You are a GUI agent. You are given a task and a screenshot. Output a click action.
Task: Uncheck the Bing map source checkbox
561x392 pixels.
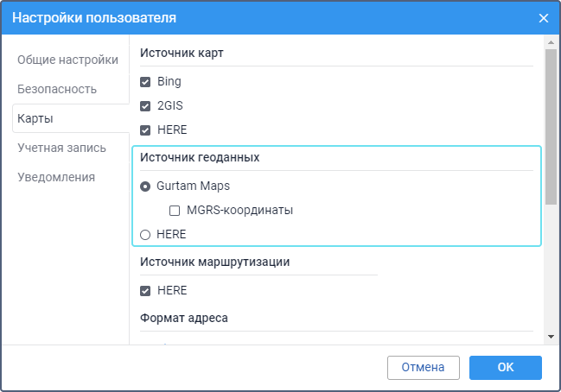click(x=145, y=82)
